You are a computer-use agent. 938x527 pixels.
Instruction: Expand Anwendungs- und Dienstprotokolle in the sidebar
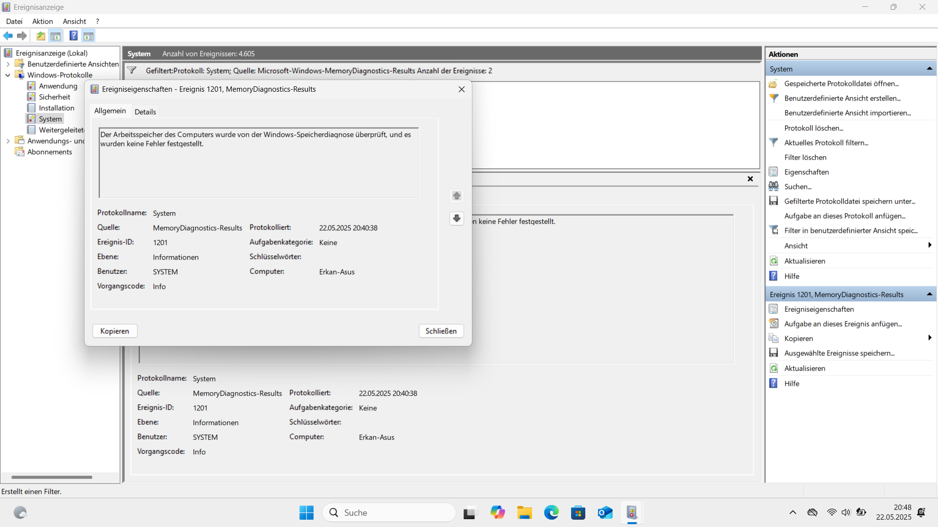tap(7, 141)
